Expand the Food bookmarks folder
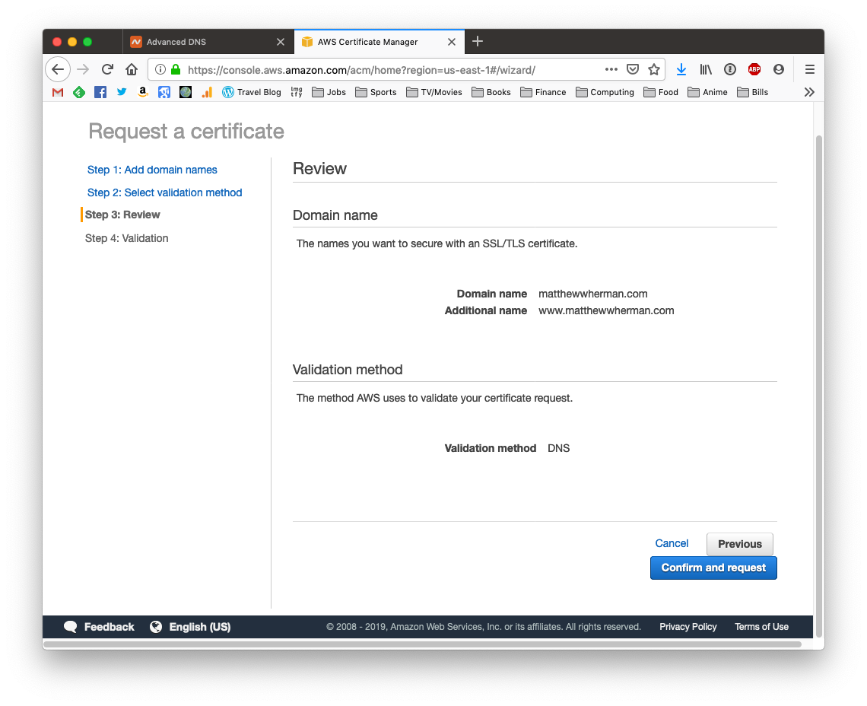 pos(661,92)
